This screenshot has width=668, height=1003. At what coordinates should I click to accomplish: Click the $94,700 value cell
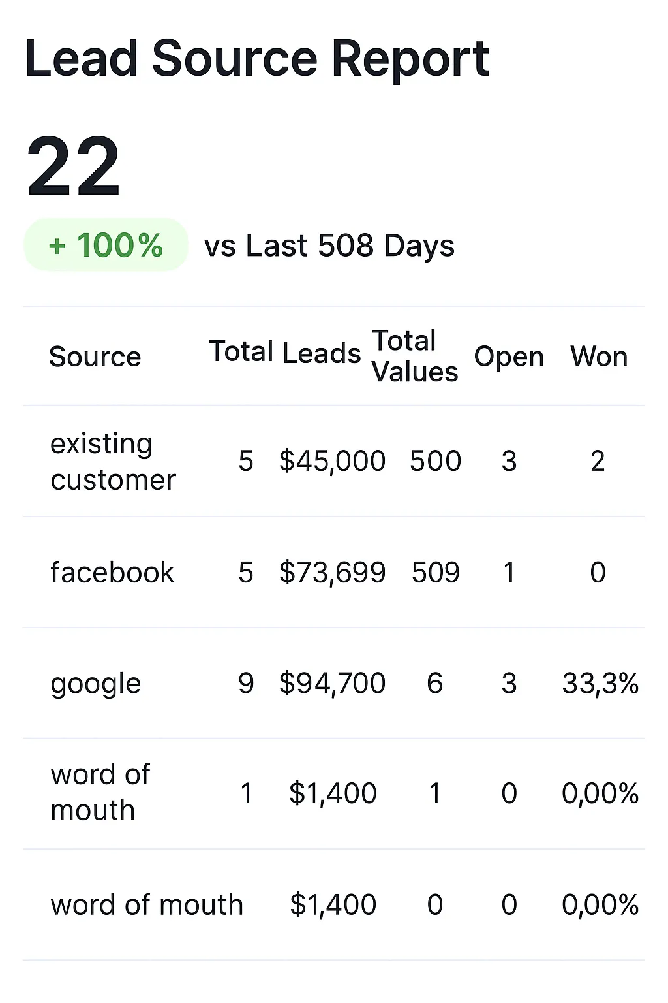point(332,684)
